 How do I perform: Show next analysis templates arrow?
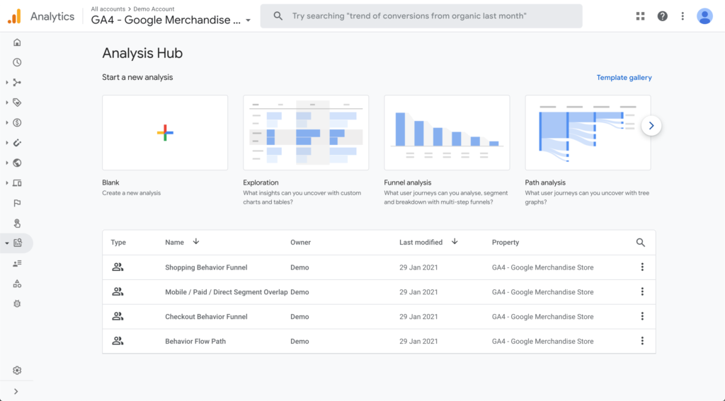coord(651,126)
